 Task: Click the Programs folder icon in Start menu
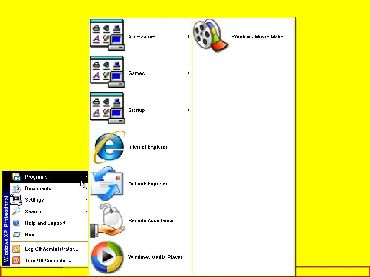16,177
